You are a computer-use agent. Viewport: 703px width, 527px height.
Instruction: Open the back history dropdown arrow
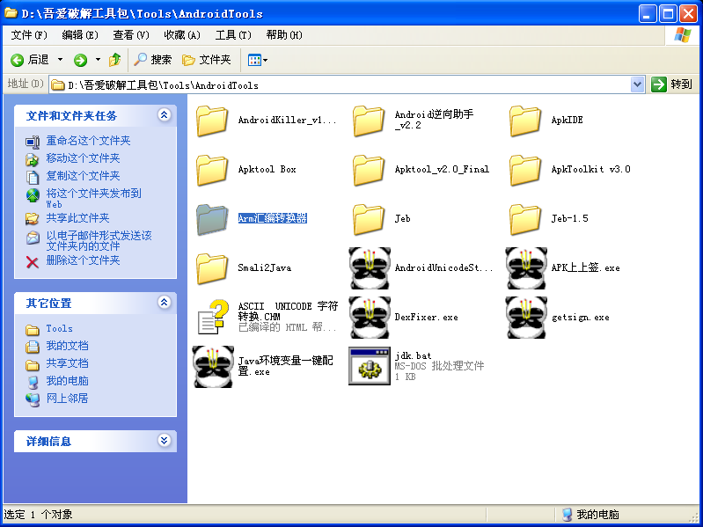point(60,60)
